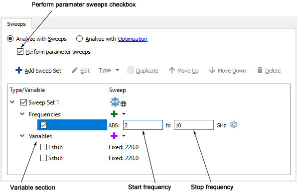Viewport: 297px width, 196px height.
Task: Enable the Lstub variable checkbox
Action: pyautogui.click(x=43, y=147)
